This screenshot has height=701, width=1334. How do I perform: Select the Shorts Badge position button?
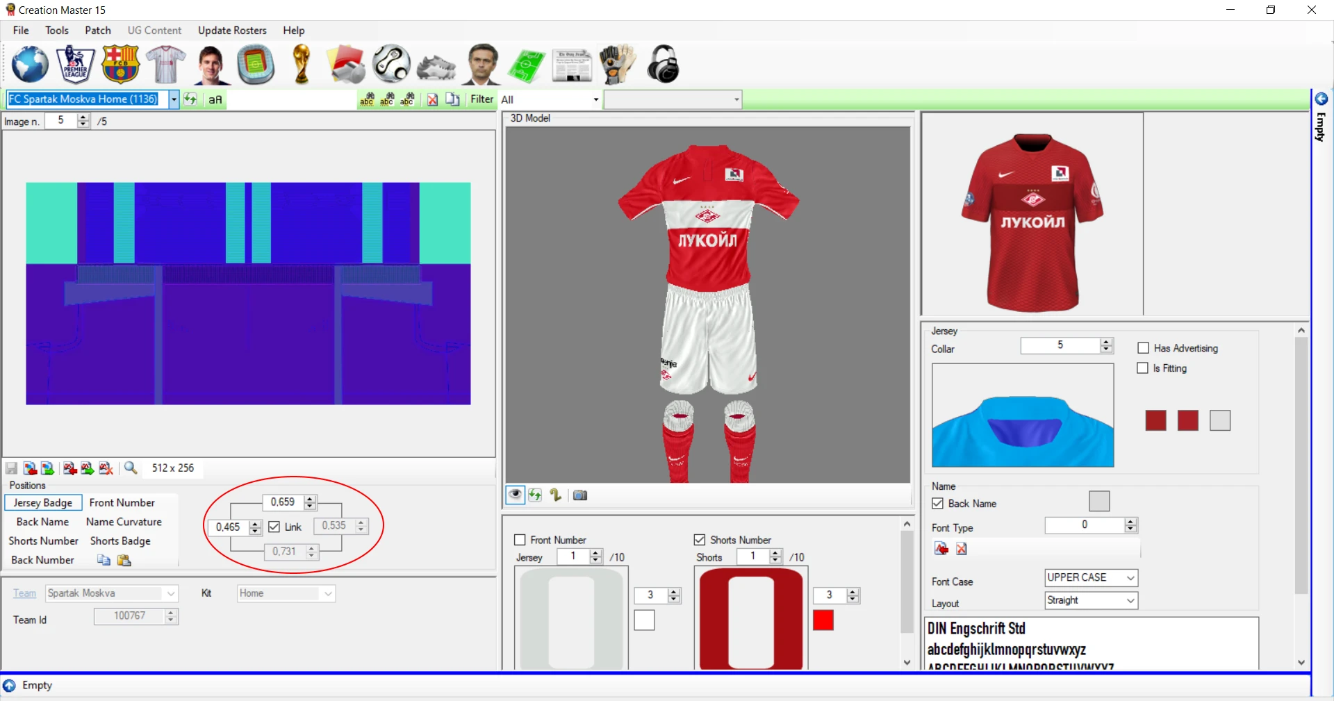(120, 541)
